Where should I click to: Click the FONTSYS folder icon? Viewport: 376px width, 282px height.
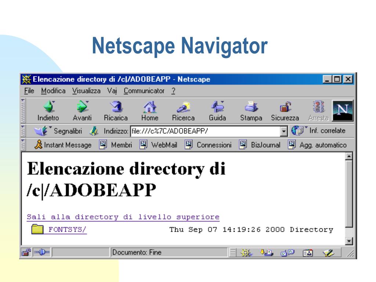click(37, 229)
